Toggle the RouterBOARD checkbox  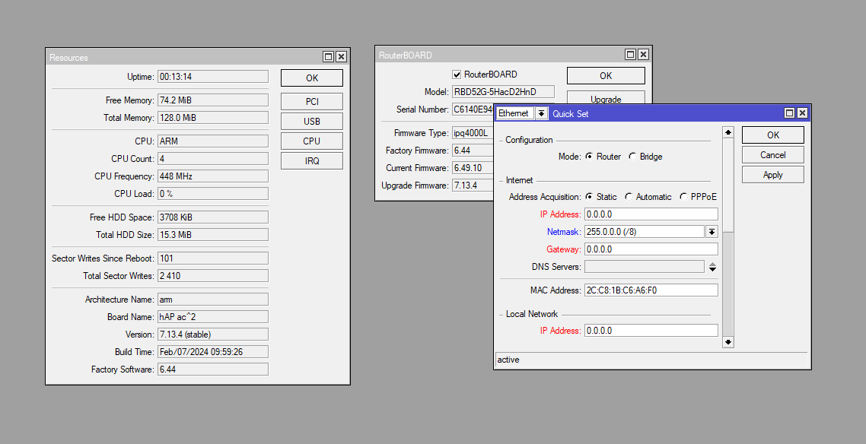click(457, 75)
